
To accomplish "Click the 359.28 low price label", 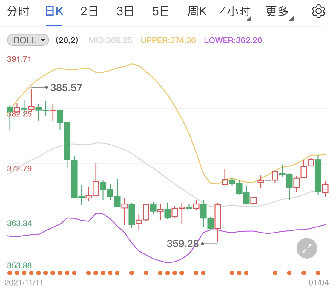I will [x=183, y=244].
